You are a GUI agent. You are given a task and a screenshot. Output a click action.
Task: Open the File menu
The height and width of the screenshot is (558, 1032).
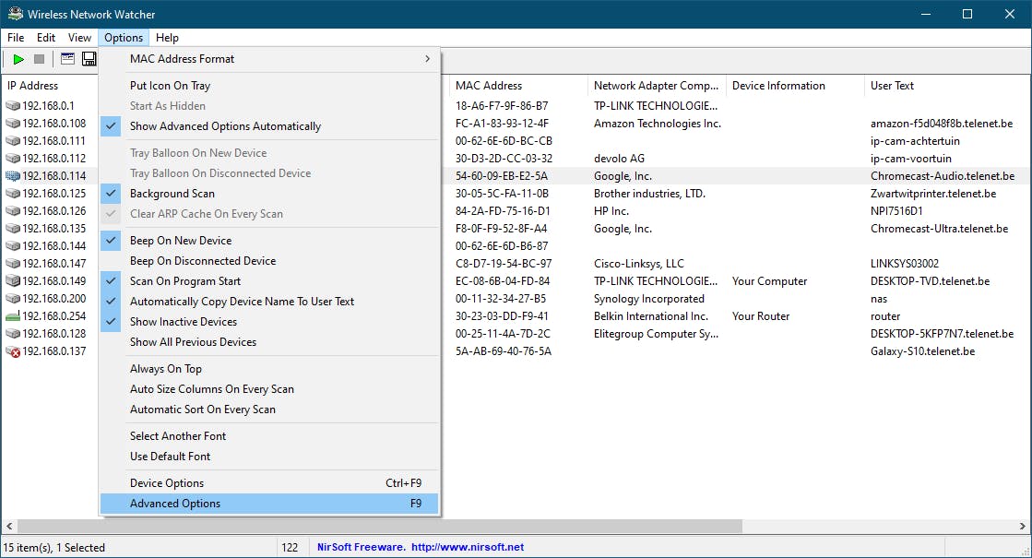16,38
